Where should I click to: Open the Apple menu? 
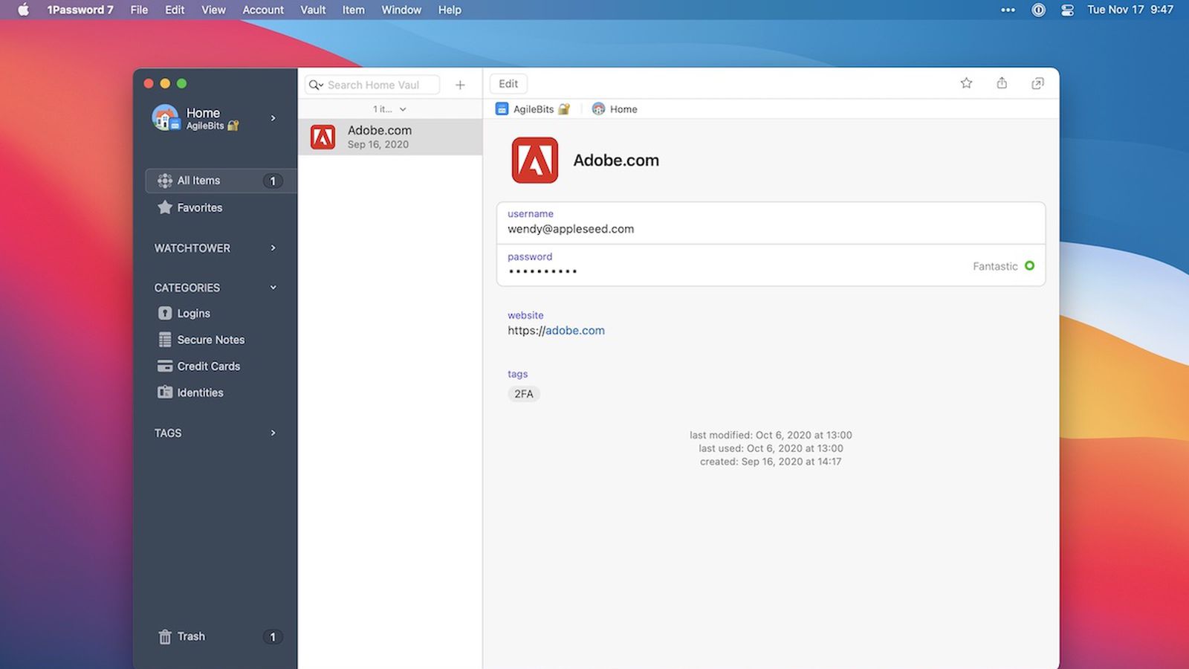point(23,10)
